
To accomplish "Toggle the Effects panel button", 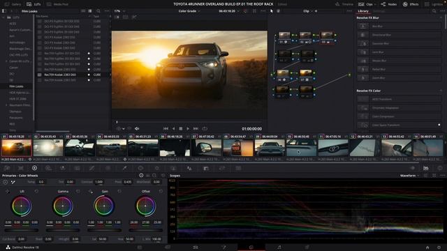I will (x=411, y=4).
